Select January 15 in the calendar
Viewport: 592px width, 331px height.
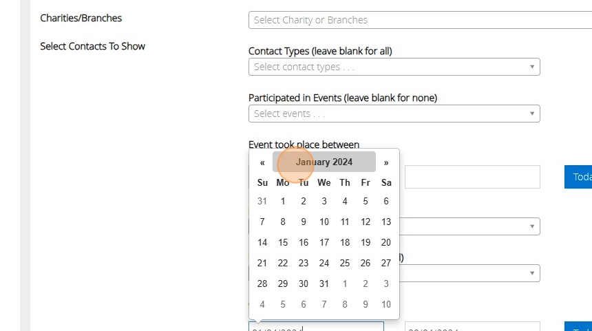coord(283,242)
